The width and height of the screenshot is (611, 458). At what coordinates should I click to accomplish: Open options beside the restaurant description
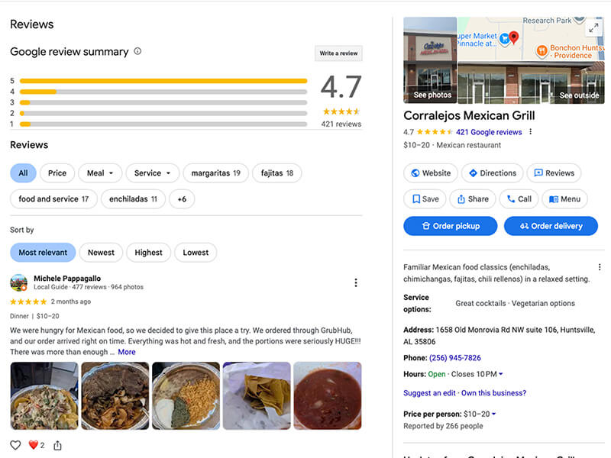[600, 267]
